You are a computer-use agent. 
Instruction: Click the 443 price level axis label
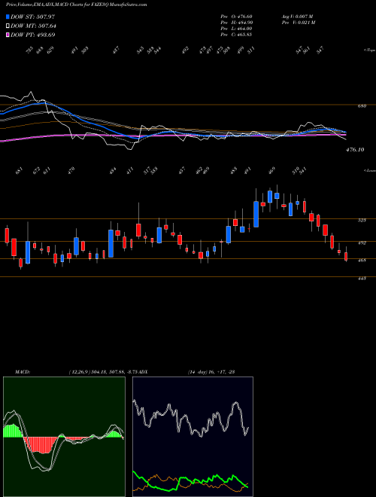point(362,279)
